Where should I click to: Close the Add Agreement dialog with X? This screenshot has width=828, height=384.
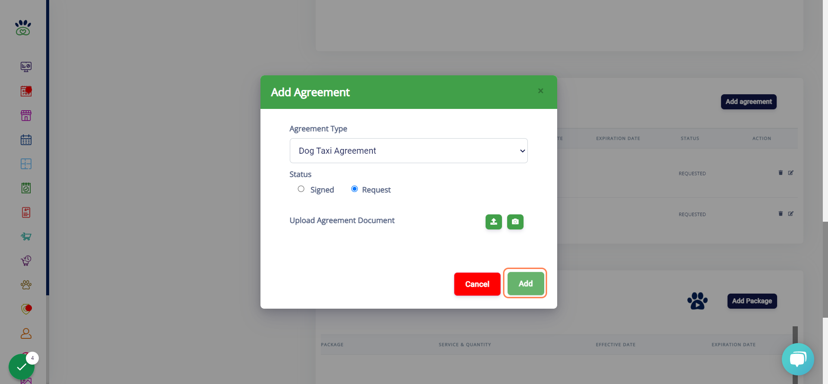click(x=541, y=91)
